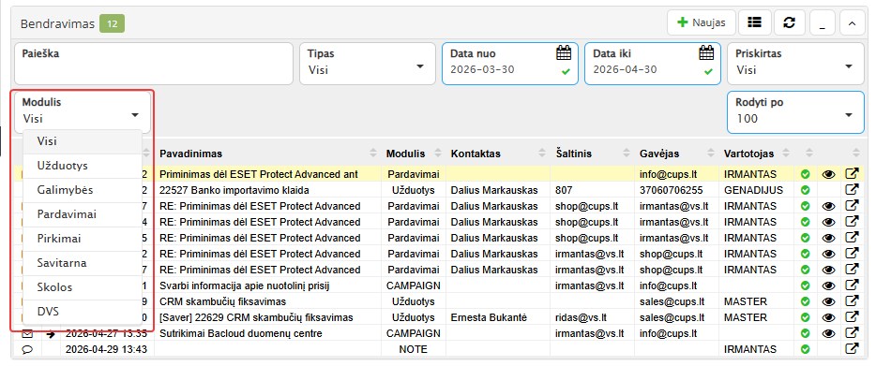This screenshot has width=876, height=366.
Task: Click the title Svarbi informacija apie nuotolinį prisij
Action: (245, 285)
